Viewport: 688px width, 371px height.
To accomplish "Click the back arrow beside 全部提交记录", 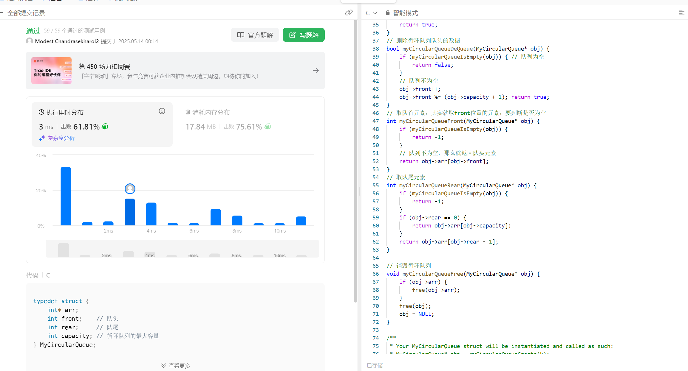I will tap(1, 13).
